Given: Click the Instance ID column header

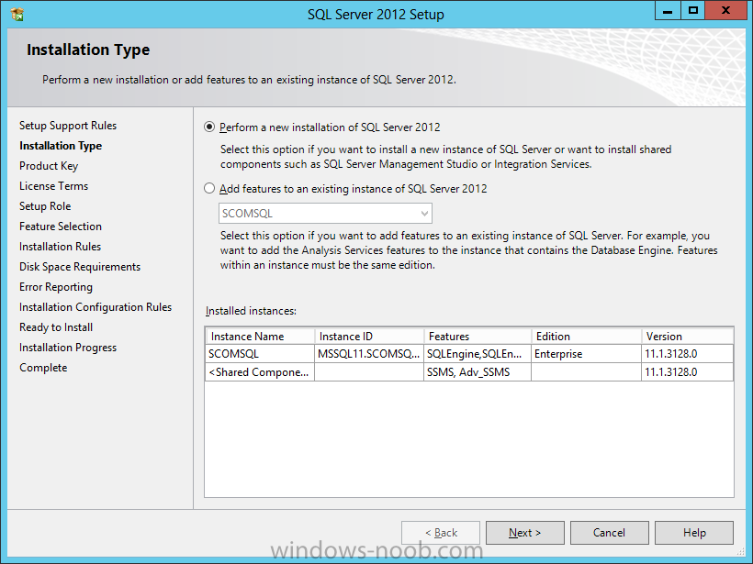Looking at the screenshot, I should coord(369,337).
